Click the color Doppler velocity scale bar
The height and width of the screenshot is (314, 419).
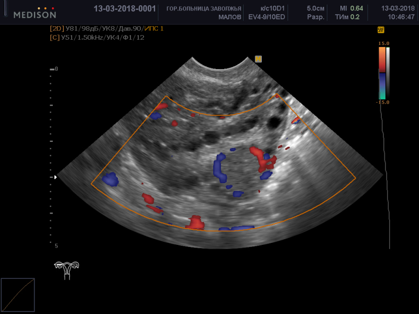(x=382, y=73)
